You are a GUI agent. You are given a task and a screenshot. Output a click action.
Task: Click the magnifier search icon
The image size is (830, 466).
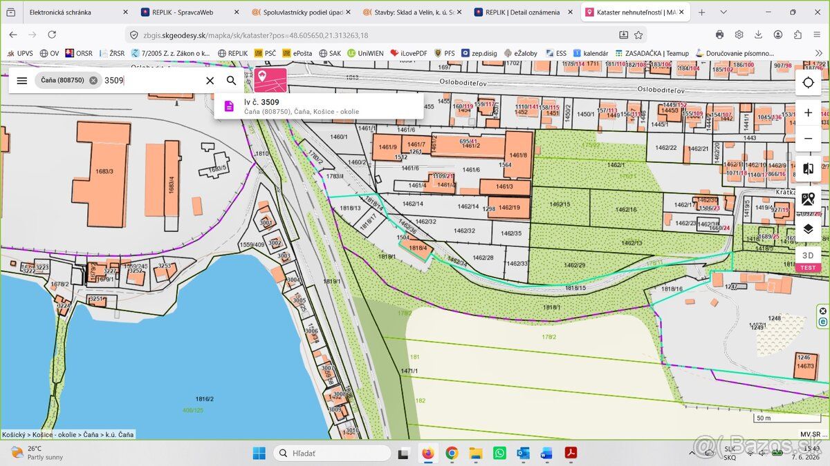coord(231,80)
